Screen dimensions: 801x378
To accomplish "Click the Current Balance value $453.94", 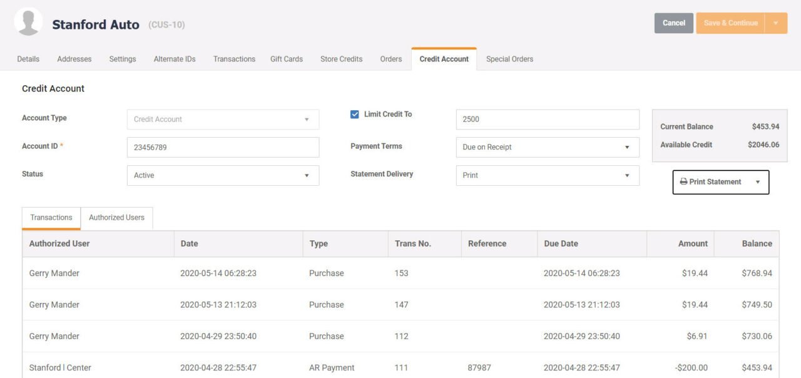I will click(765, 126).
